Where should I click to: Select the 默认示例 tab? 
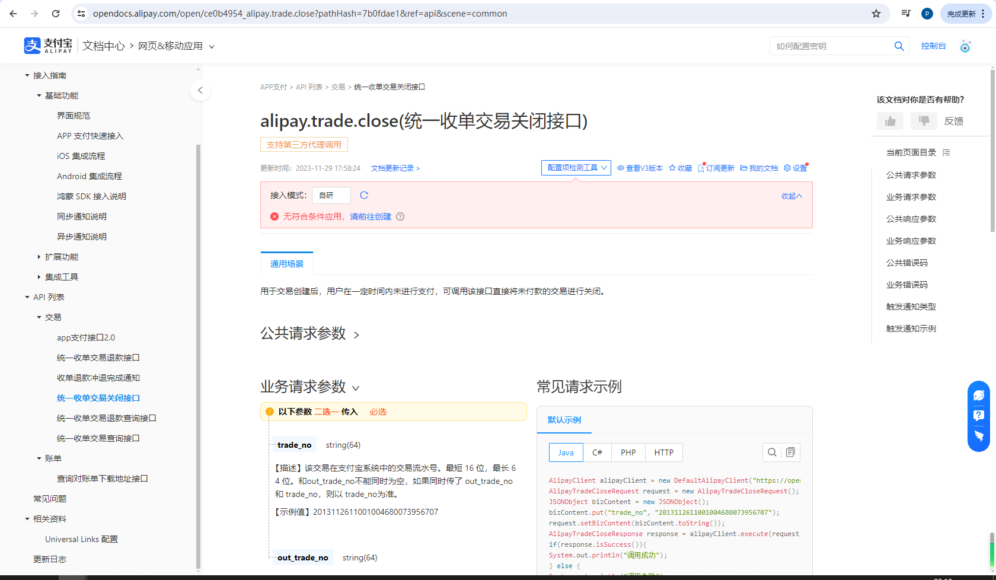click(x=564, y=420)
